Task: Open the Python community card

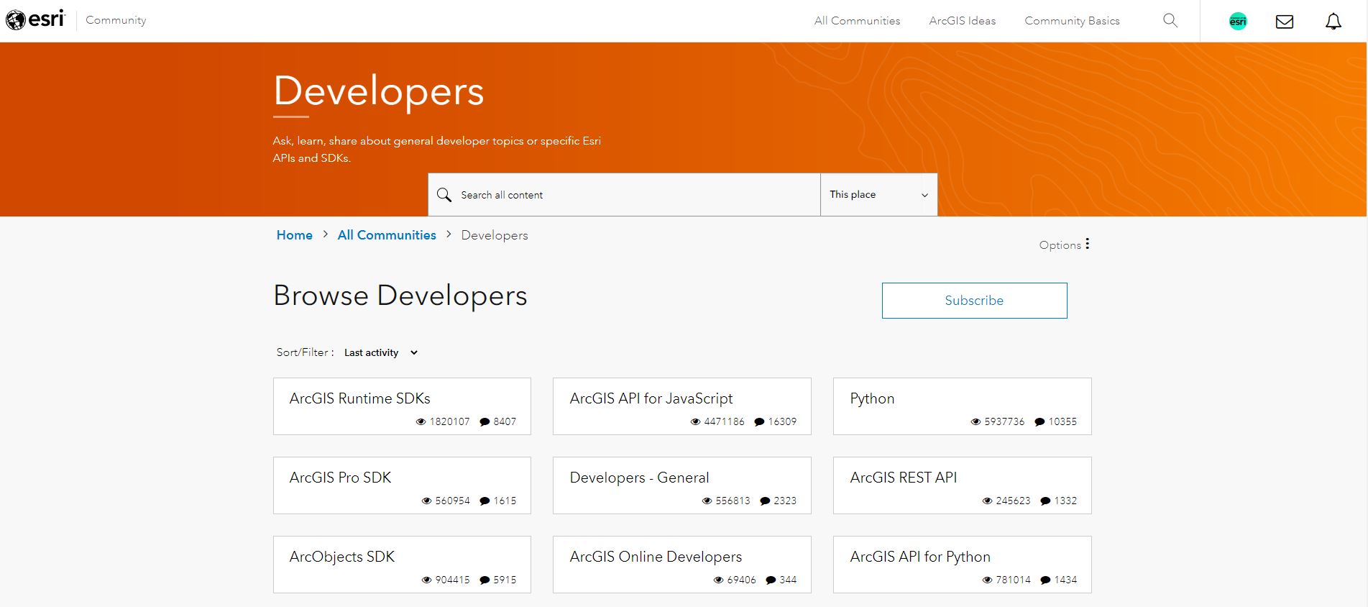Action: [962, 406]
